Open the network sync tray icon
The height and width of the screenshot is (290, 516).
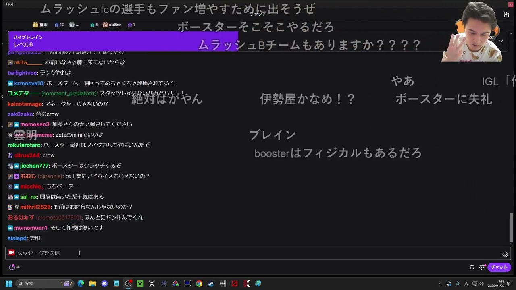click(449, 284)
